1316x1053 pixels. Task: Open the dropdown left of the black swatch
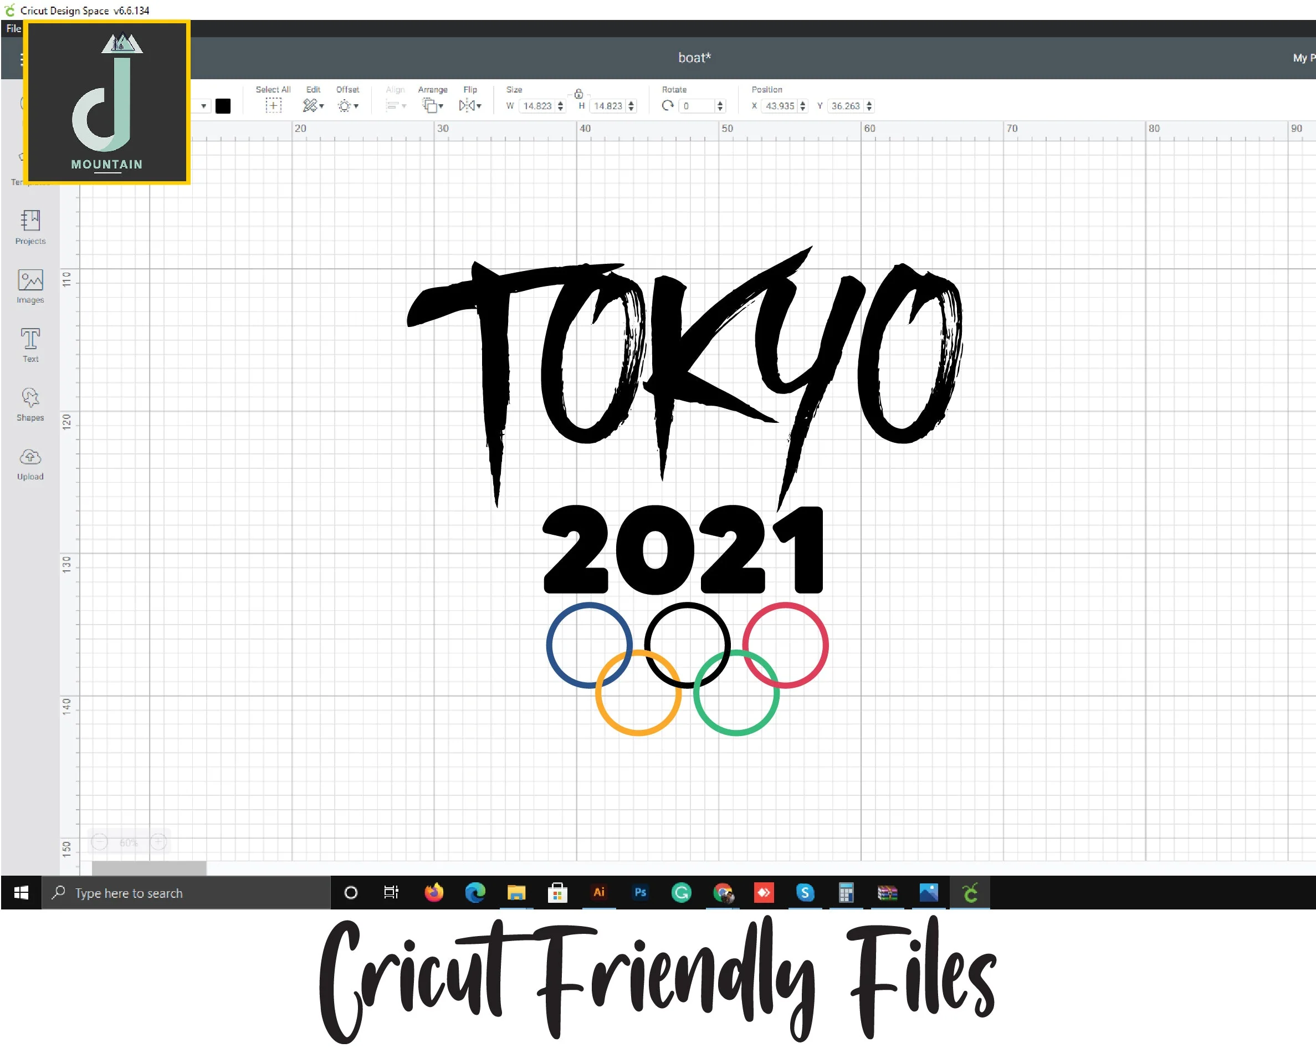coord(204,106)
